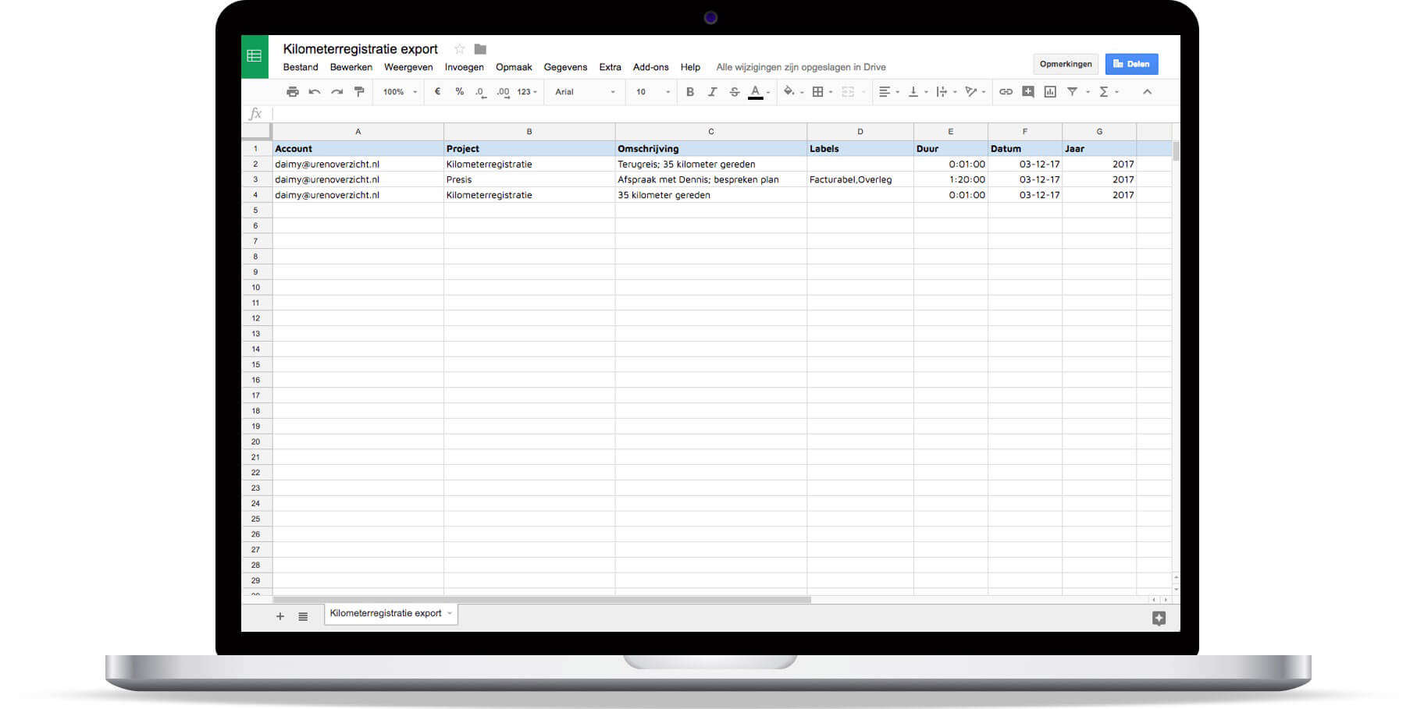
Task: Select the Kilometerregistratie export sheet tab
Action: (390, 614)
